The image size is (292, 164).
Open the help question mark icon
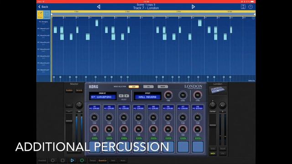click(250, 7)
